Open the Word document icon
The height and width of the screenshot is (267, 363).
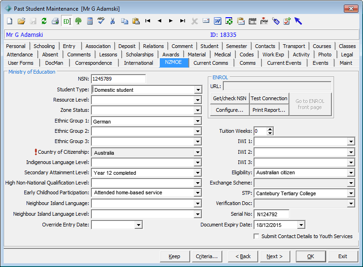coord(218,21)
